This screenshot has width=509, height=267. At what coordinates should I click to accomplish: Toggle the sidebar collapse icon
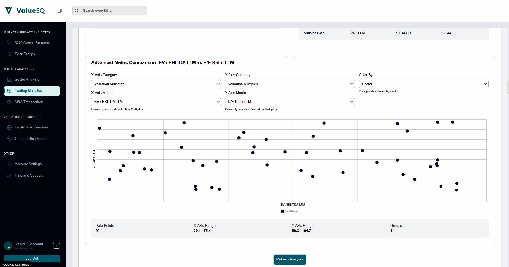coord(59,11)
